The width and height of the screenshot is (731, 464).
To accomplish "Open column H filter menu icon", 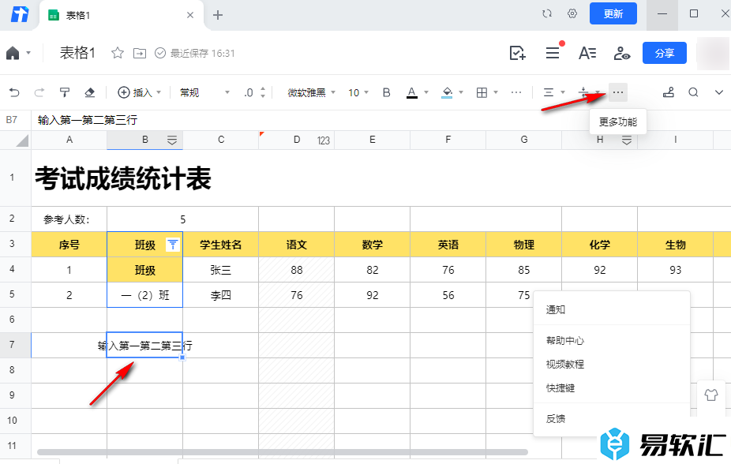I will [627, 140].
